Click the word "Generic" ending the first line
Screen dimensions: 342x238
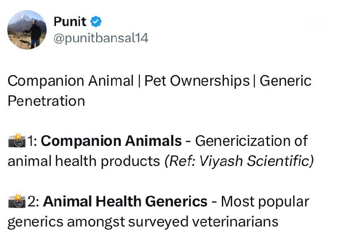pos(286,81)
